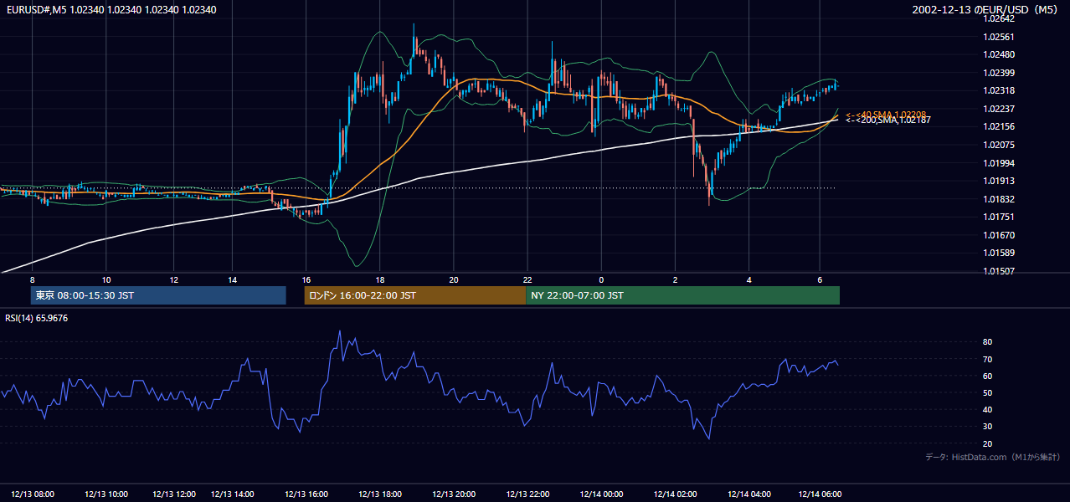Click bottom time label 12/13 18:00
The height and width of the screenshot is (502, 1070).
378,494
